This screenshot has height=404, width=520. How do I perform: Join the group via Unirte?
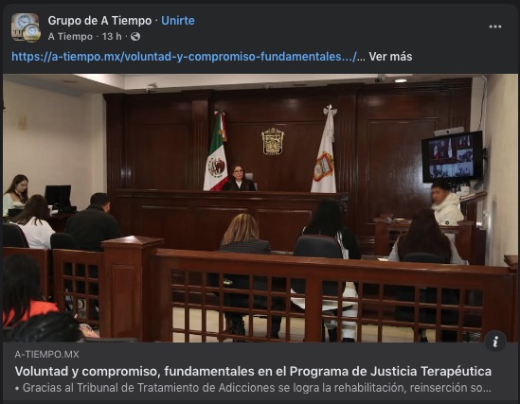pos(178,21)
